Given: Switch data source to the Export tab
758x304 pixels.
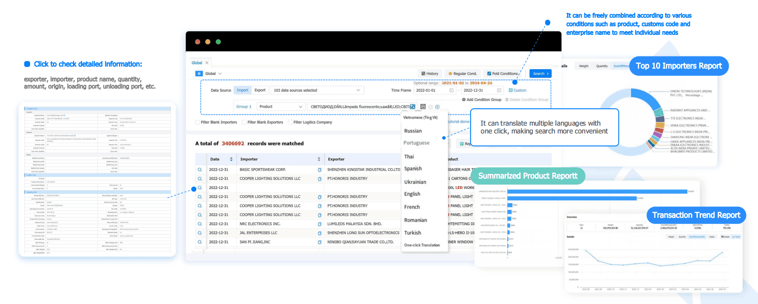Looking at the screenshot, I should [260, 90].
